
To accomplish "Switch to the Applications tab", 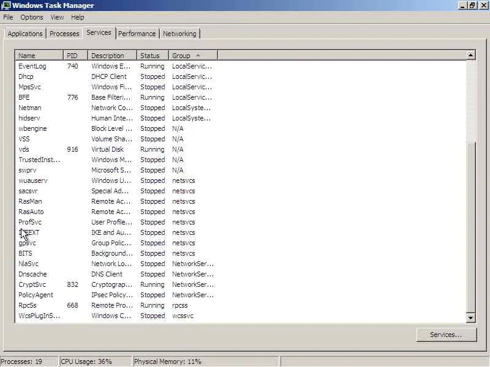I will coord(25,34).
